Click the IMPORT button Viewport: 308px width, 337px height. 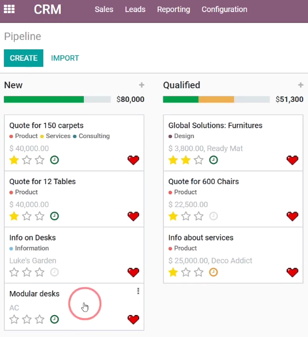coord(65,58)
